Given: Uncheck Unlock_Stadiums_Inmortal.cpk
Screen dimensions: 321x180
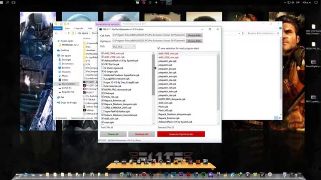Looking at the screenshot, I should coord(102,115).
